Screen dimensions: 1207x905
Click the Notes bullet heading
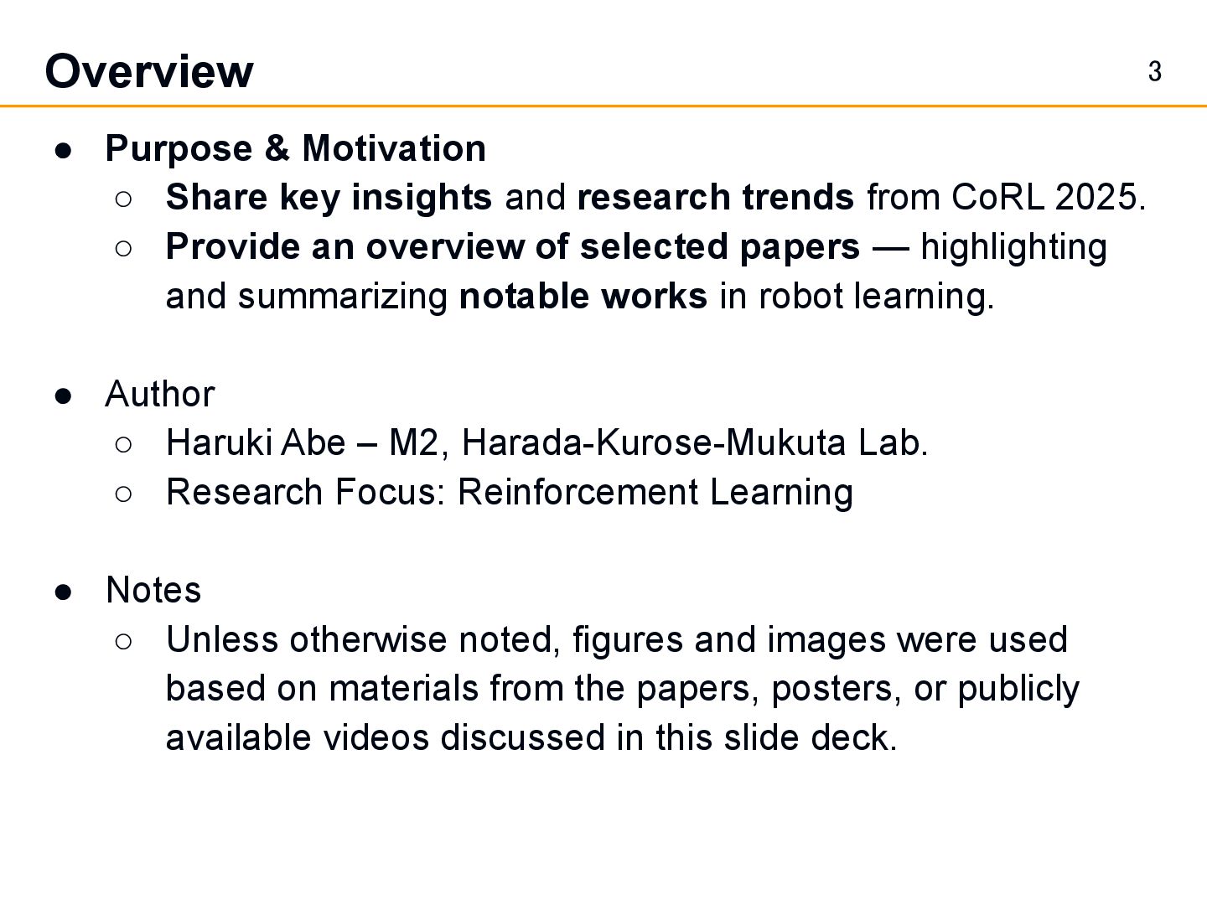click(153, 591)
